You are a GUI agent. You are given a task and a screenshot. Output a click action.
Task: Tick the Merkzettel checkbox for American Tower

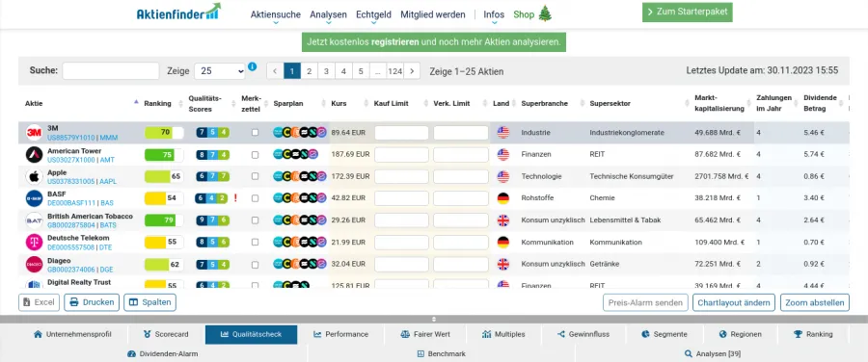[255, 155]
